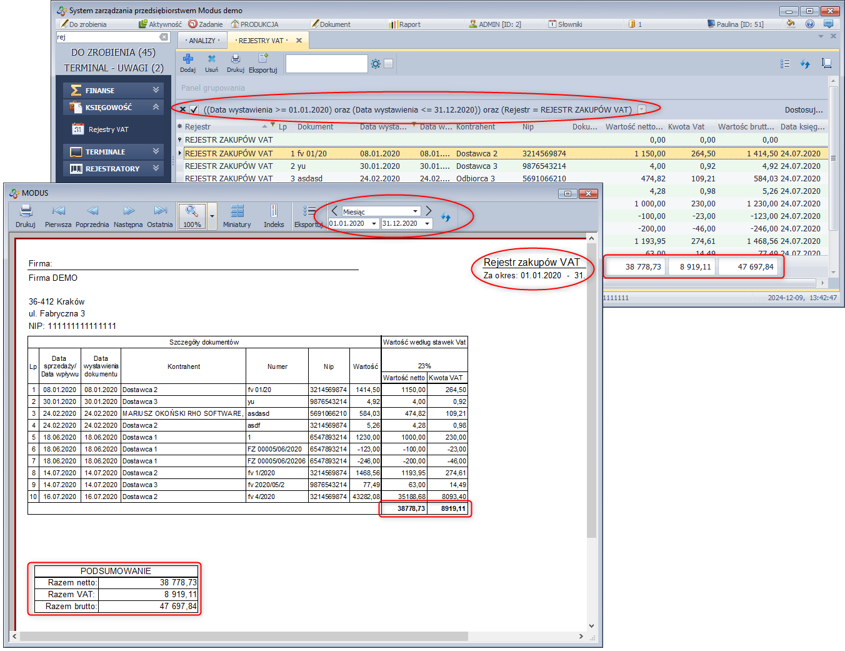Open the 01.01.2020 start date dropdown
This screenshot has height=651, width=845.
tap(374, 224)
